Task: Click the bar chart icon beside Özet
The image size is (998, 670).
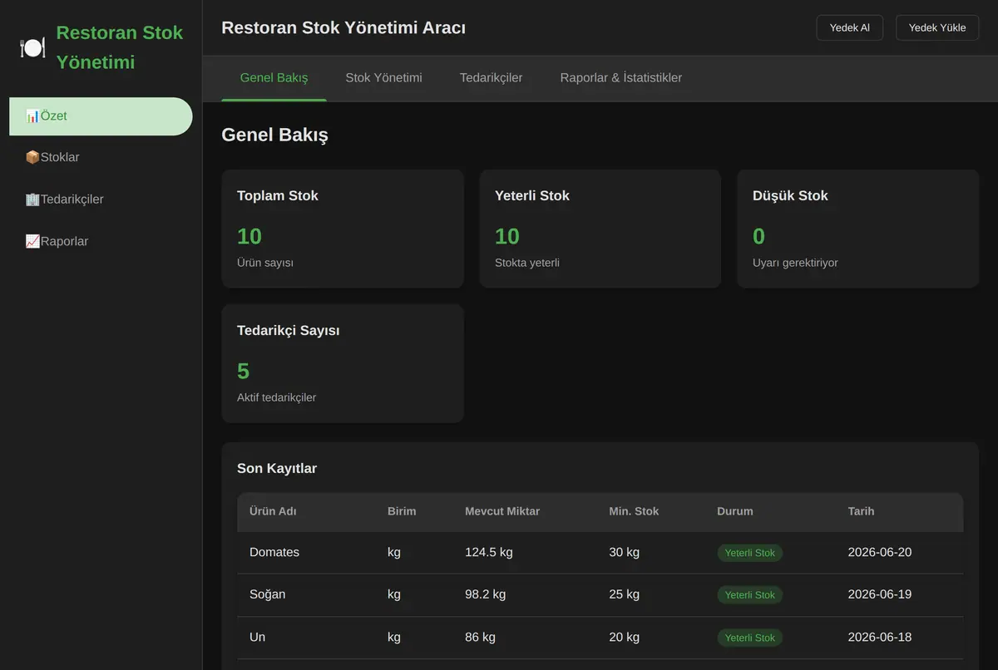Action: click(32, 116)
